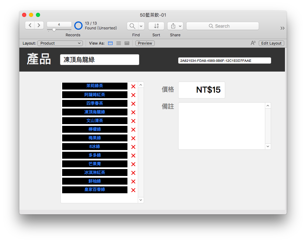This screenshot has height=242, width=306.
Task: Switch to Table view icon
Action: pos(127,43)
